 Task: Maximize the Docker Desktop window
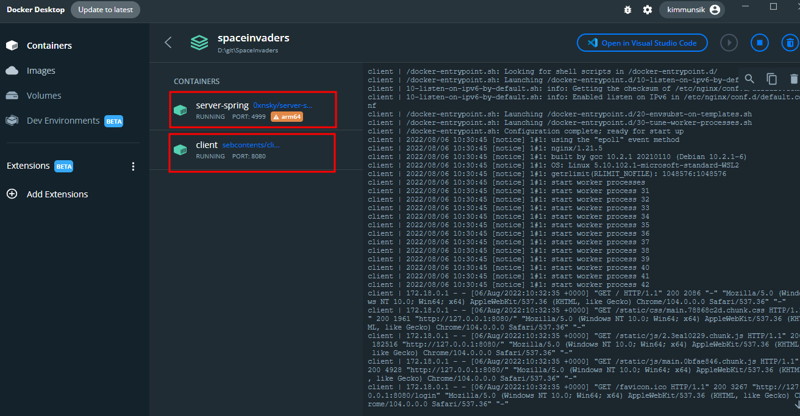click(774, 7)
